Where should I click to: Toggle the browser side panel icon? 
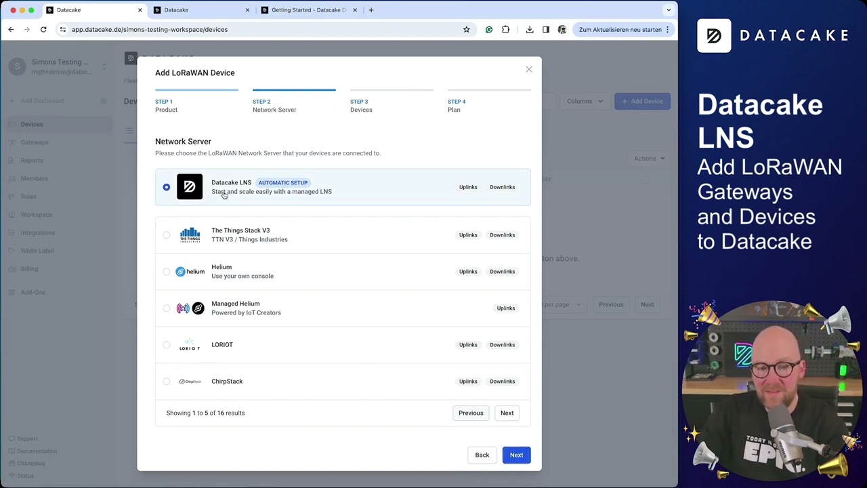pos(546,29)
